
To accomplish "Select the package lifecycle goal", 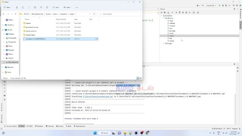I will [x=172, y=31].
